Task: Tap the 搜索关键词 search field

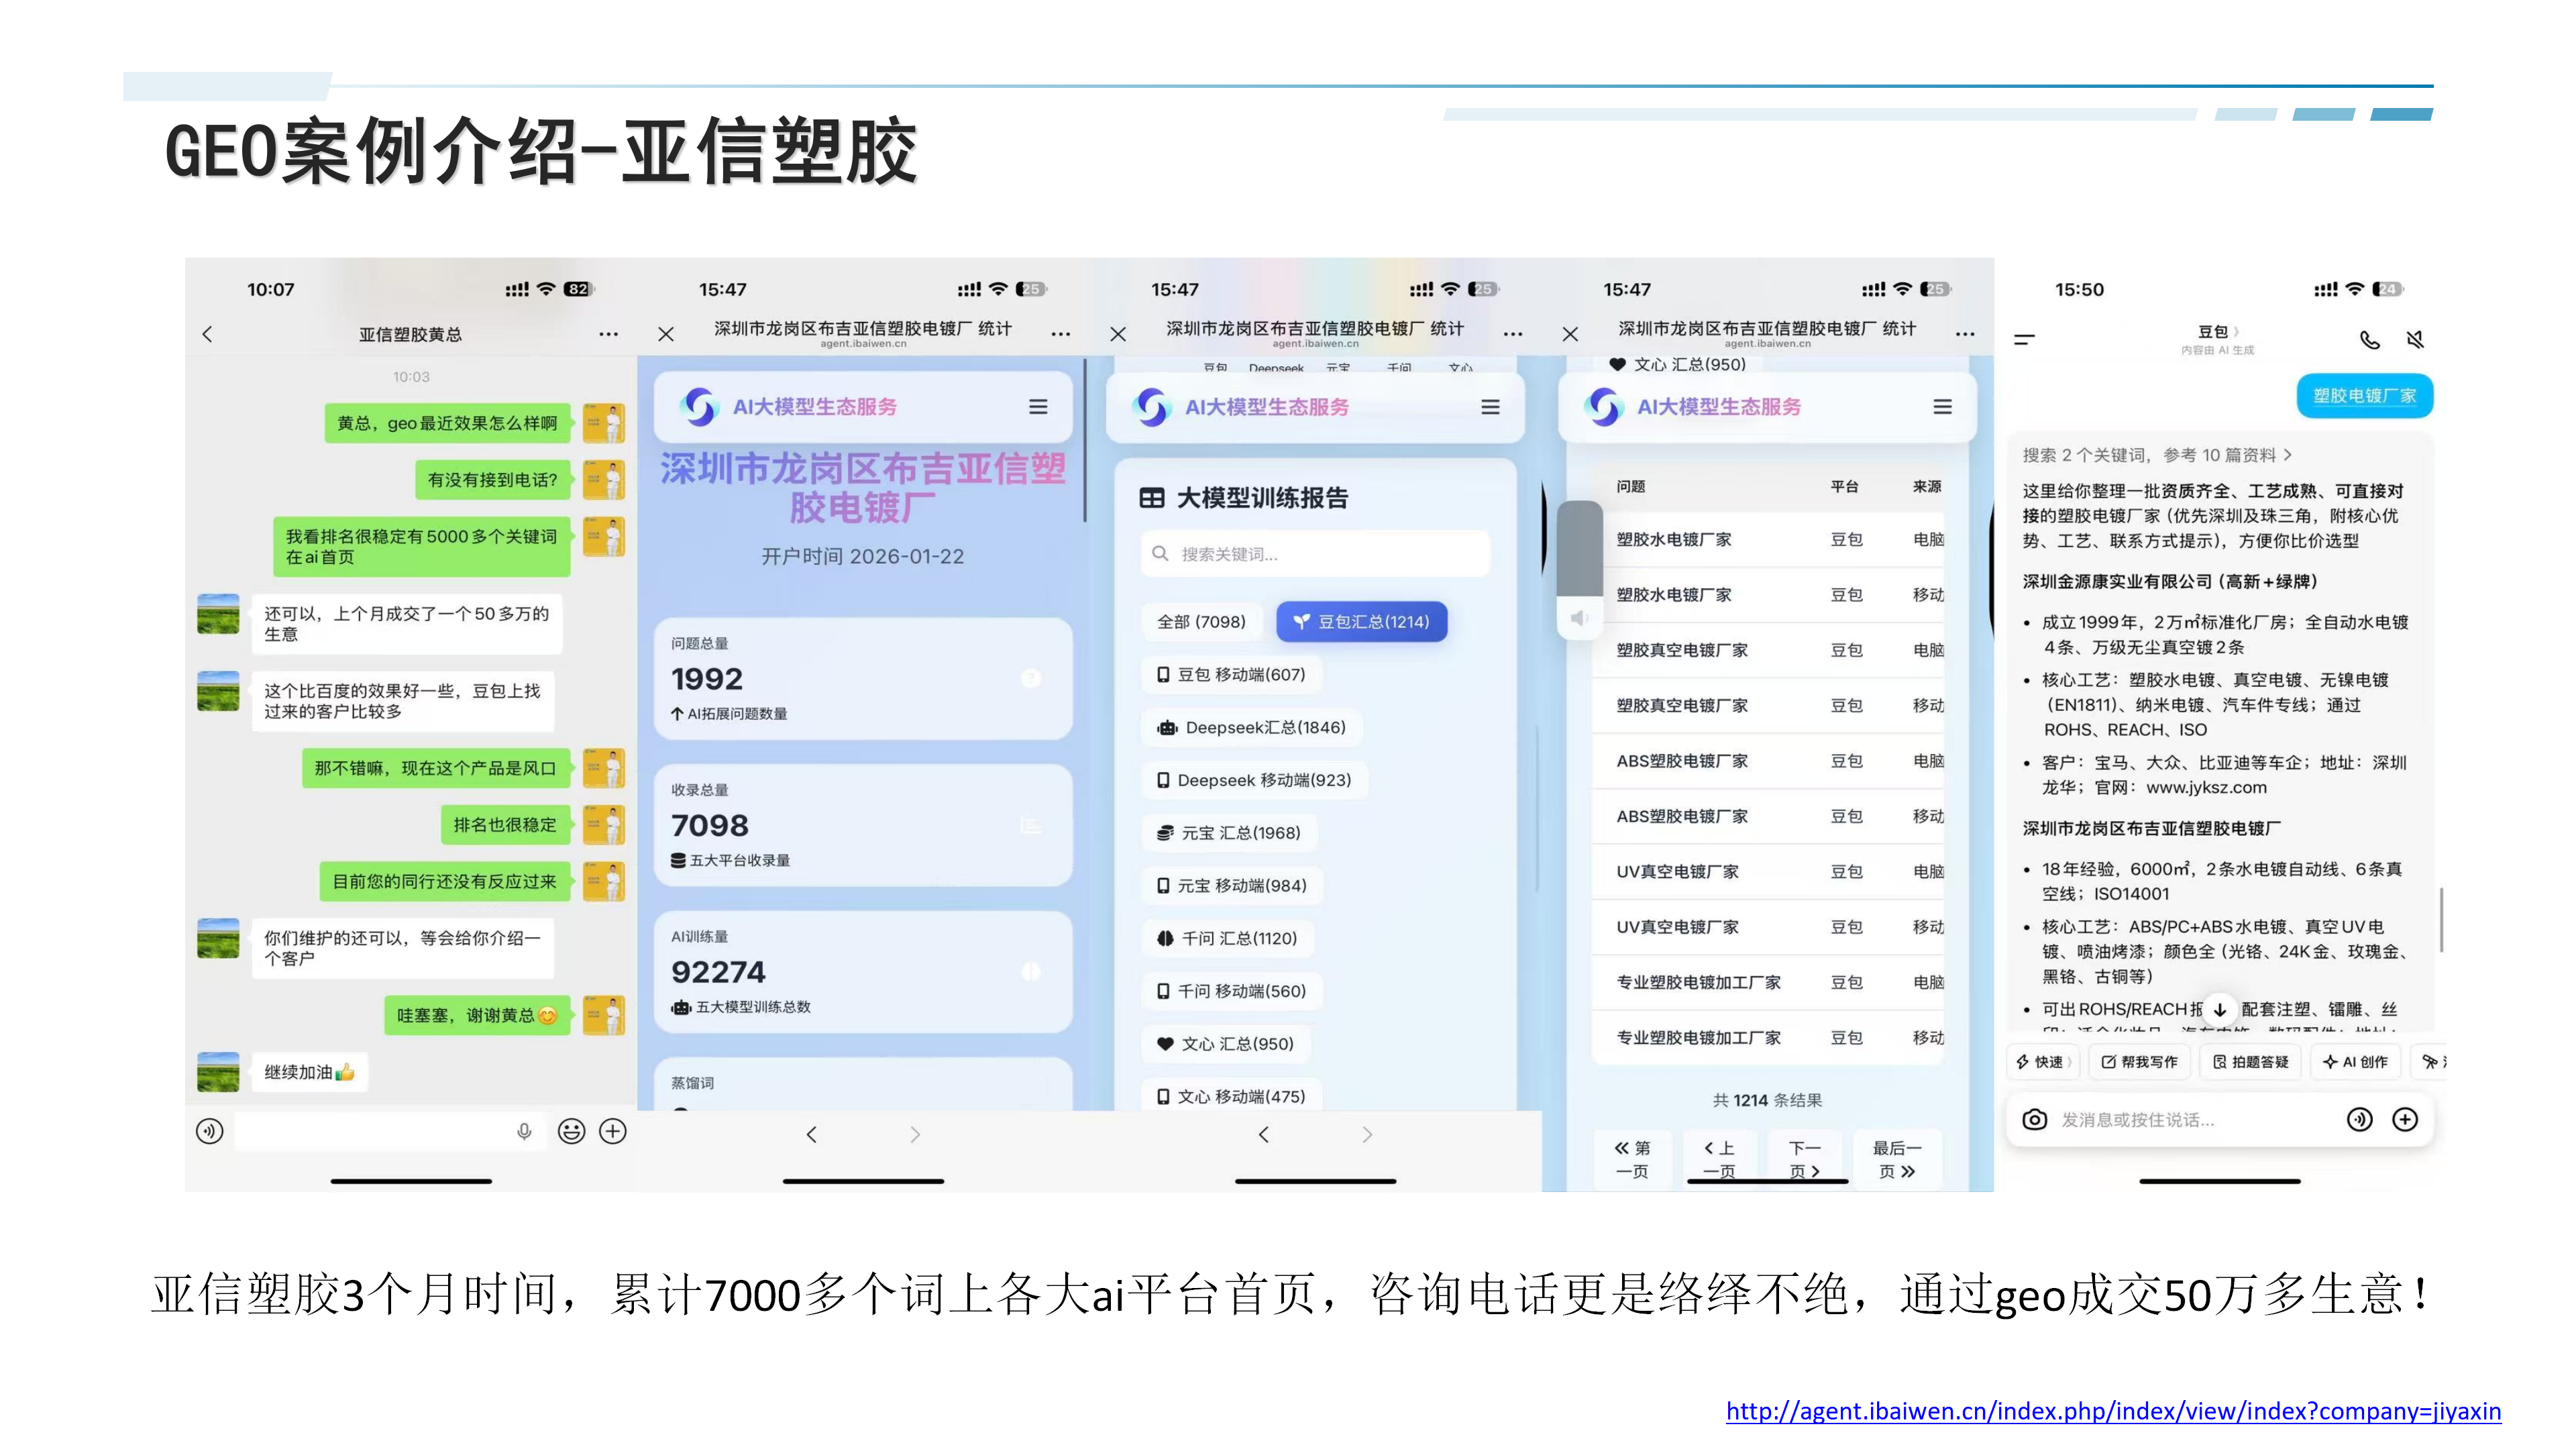Action: tap(1315, 553)
